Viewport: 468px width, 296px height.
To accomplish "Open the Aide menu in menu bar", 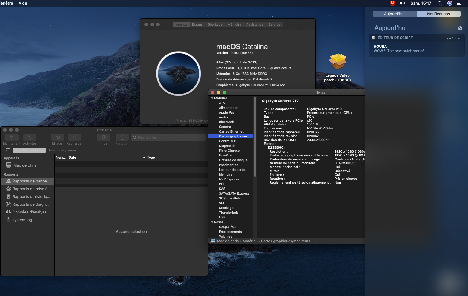I will tap(23, 3).
